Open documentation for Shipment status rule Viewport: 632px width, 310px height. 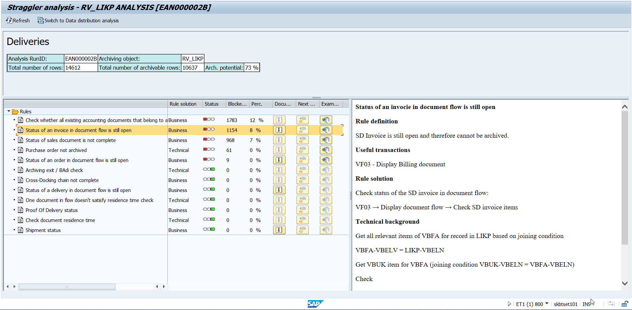279,230
